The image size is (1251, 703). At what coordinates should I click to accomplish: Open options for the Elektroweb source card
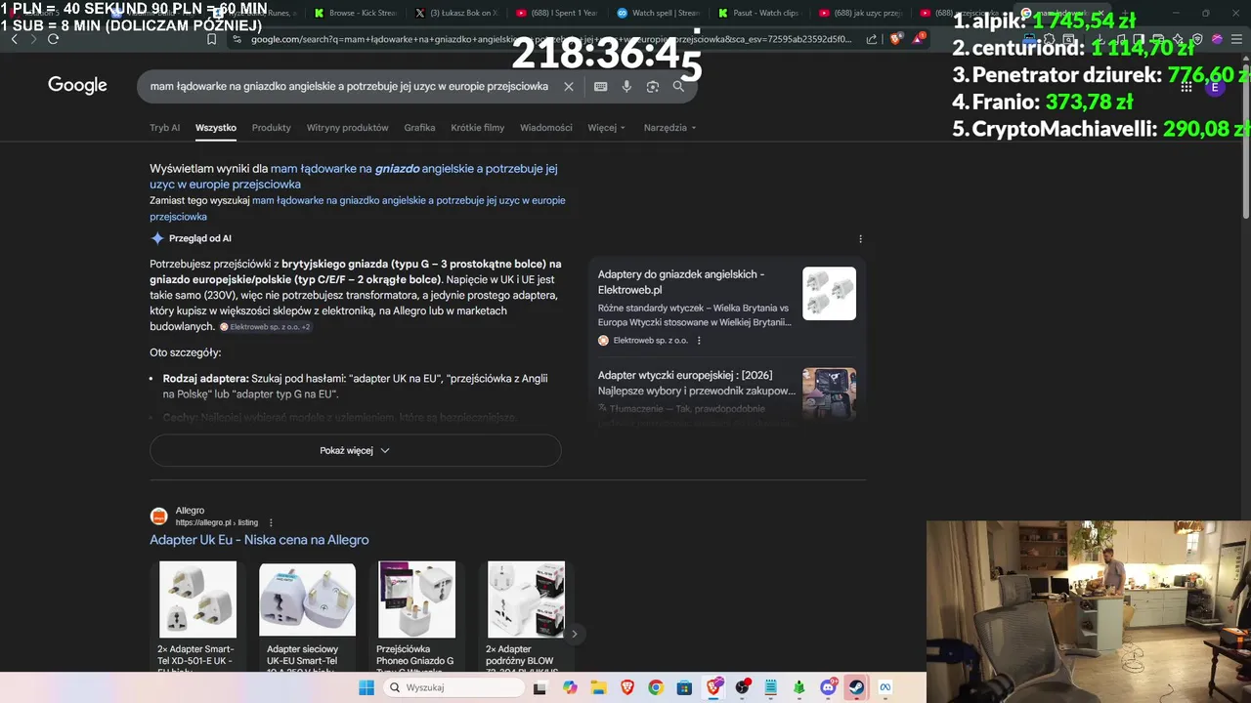point(699,341)
